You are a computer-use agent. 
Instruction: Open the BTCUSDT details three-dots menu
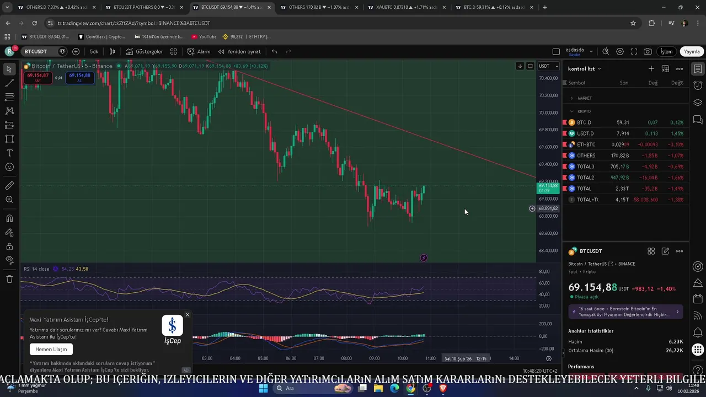680,251
